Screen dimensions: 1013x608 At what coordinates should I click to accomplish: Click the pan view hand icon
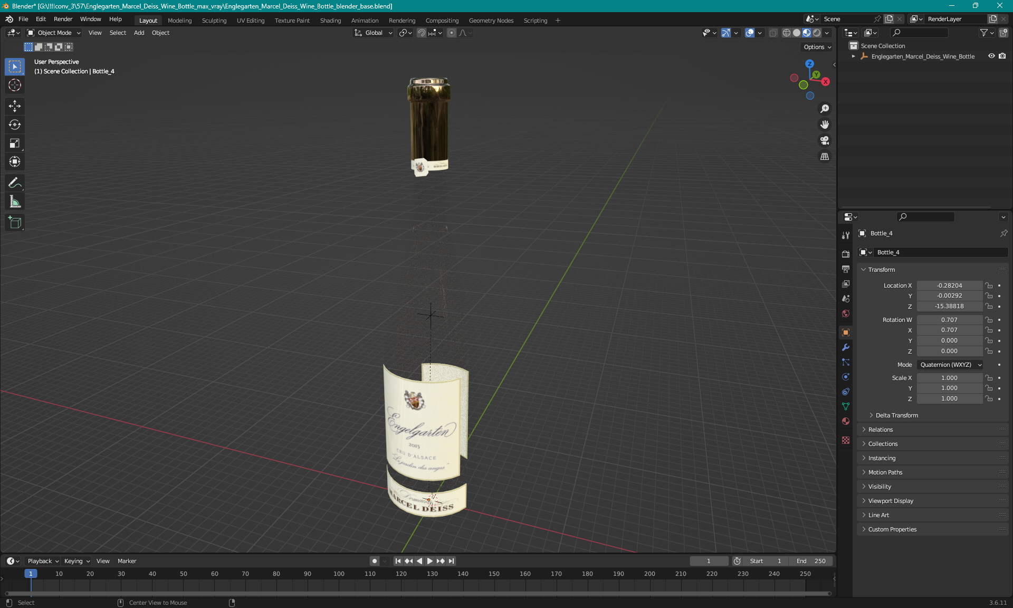pos(825,125)
